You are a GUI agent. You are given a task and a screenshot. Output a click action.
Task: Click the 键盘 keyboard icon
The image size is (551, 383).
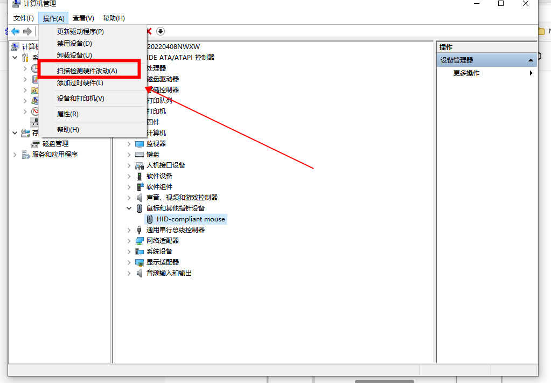[140, 155]
